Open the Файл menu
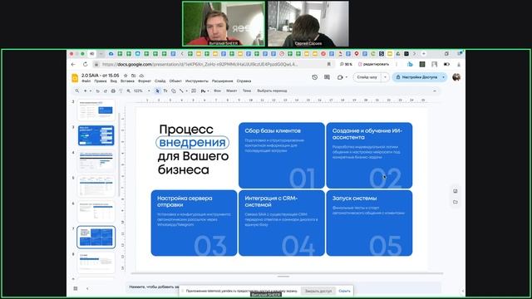The width and height of the screenshot is (532, 299). point(86,81)
